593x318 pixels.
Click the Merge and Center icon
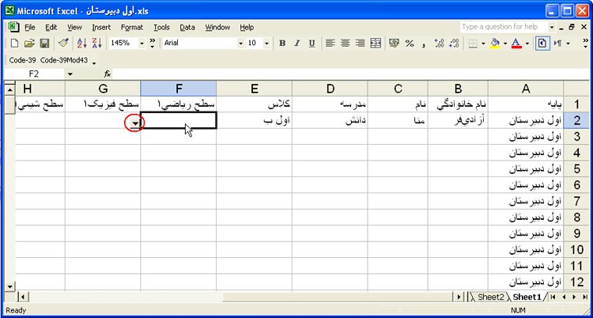pyautogui.click(x=376, y=43)
